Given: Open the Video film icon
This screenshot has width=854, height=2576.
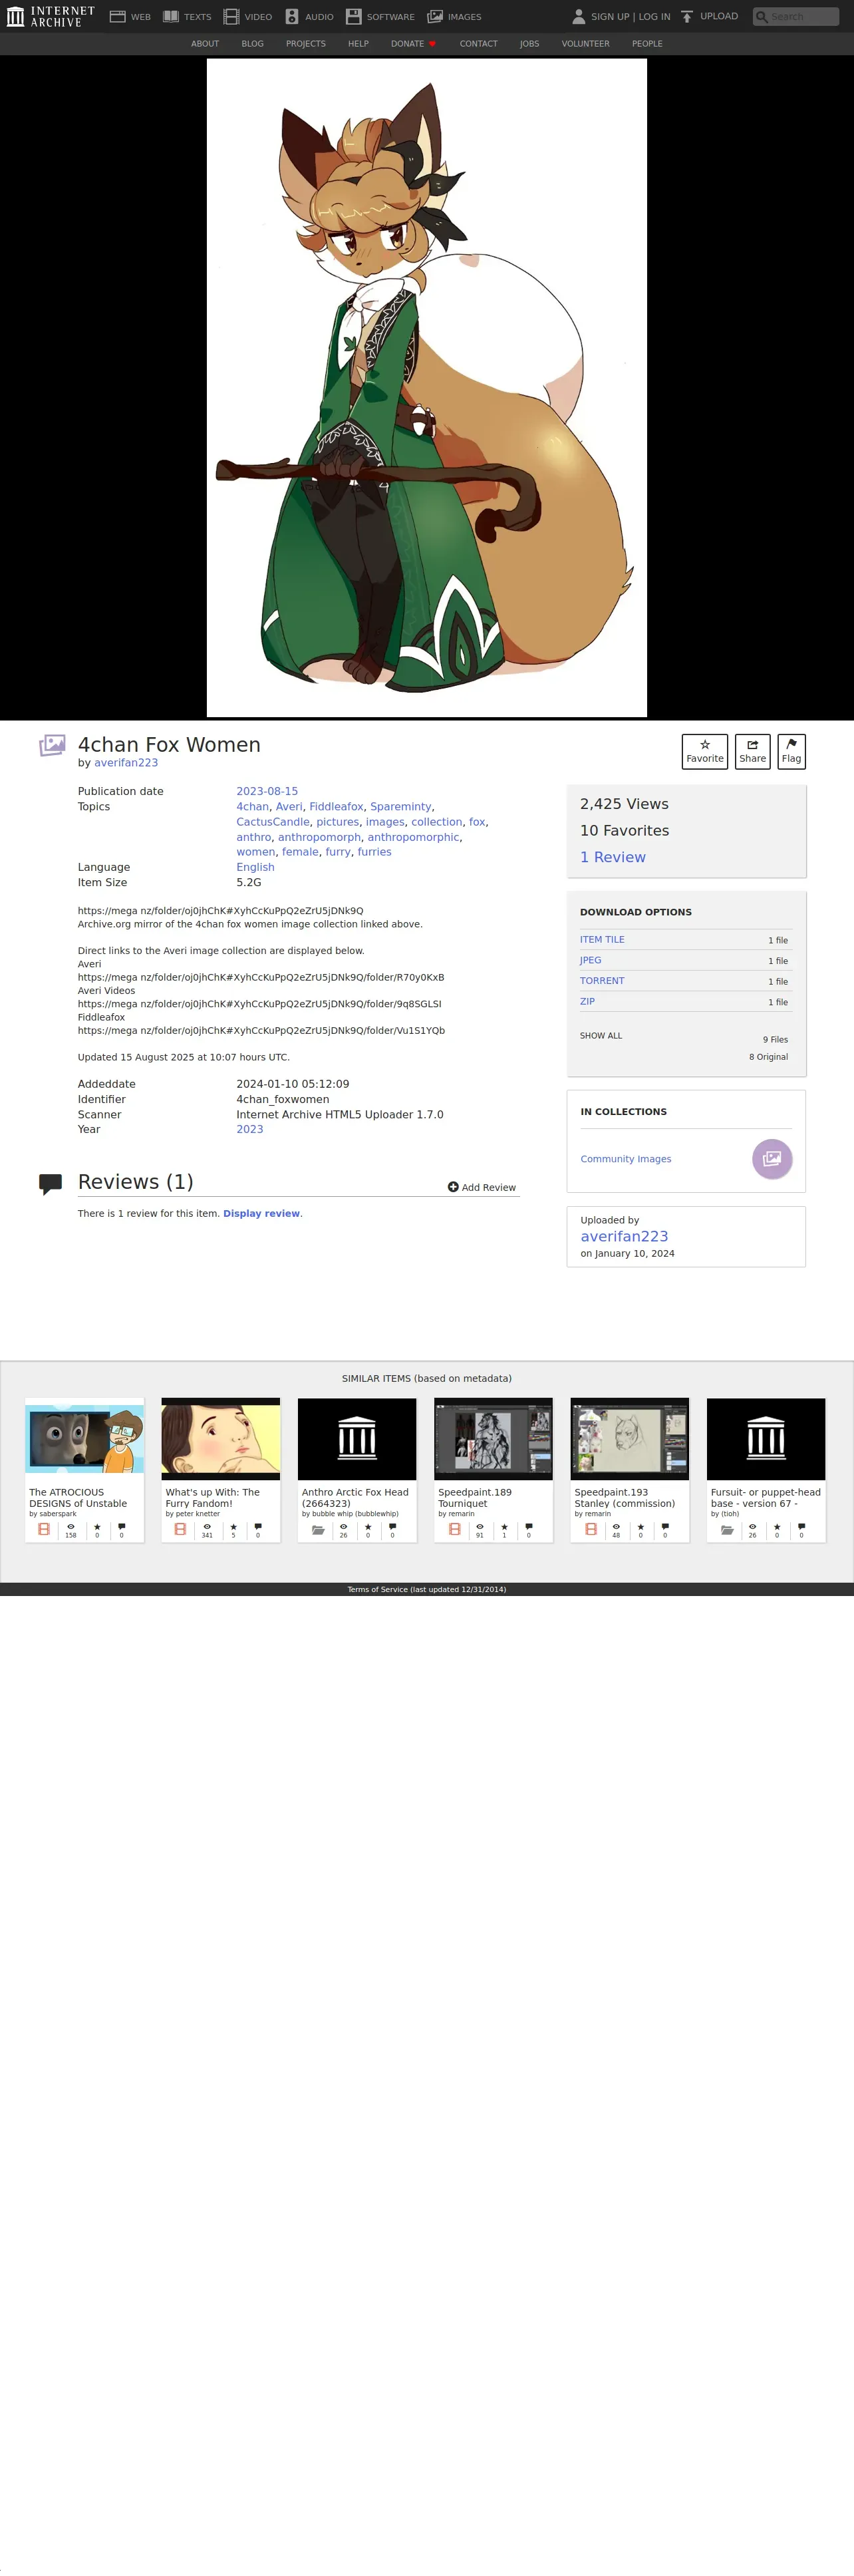Looking at the screenshot, I should pyautogui.click(x=231, y=17).
